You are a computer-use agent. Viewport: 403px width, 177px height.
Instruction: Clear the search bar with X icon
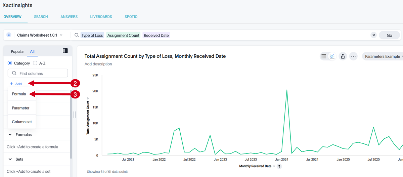(373, 35)
